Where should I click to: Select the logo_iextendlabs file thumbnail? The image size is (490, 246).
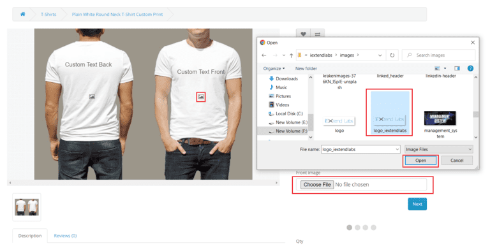point(390,112)
